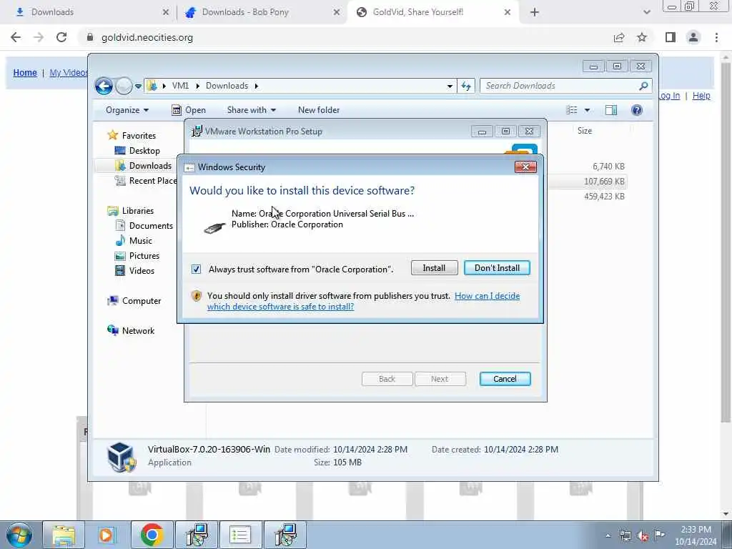Viewport: 732px width, 549px height.
Task: Cancel the VMware Workstation Pro Setup
Action: [x=505, y=379]
